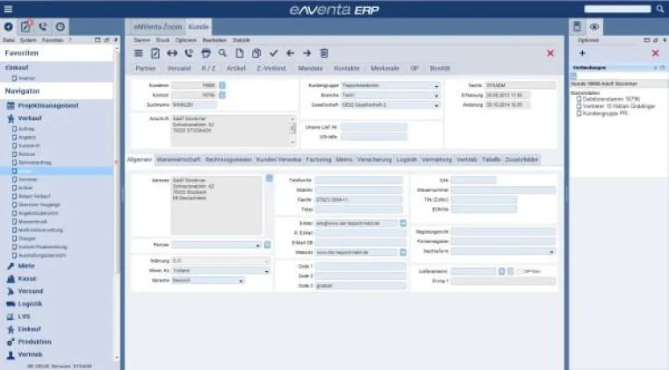Open the Gesellschaft dropdown

(x=436, y=105)
